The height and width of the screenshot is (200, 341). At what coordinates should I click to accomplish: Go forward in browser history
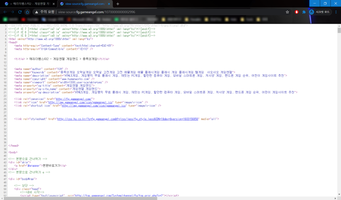12,12
